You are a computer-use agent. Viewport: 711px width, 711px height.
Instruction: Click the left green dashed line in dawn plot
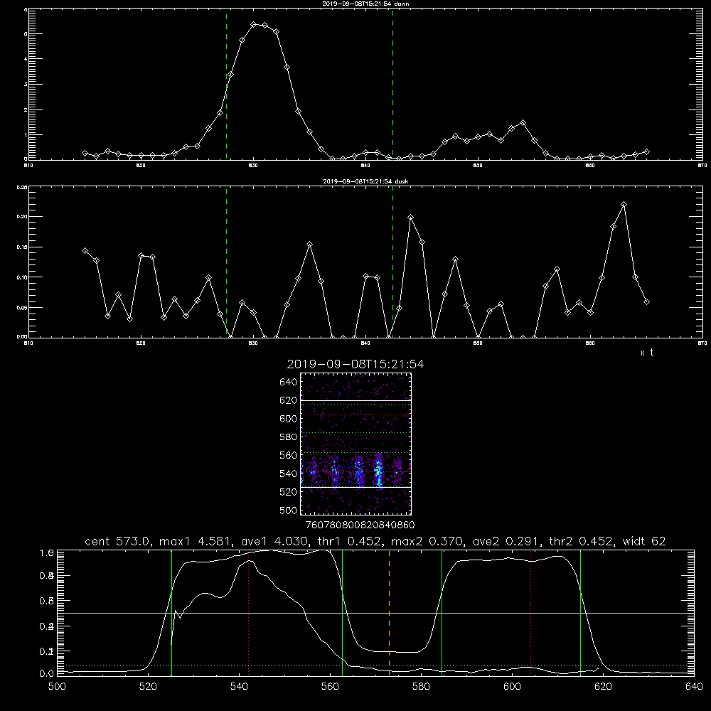coord(226,85)
